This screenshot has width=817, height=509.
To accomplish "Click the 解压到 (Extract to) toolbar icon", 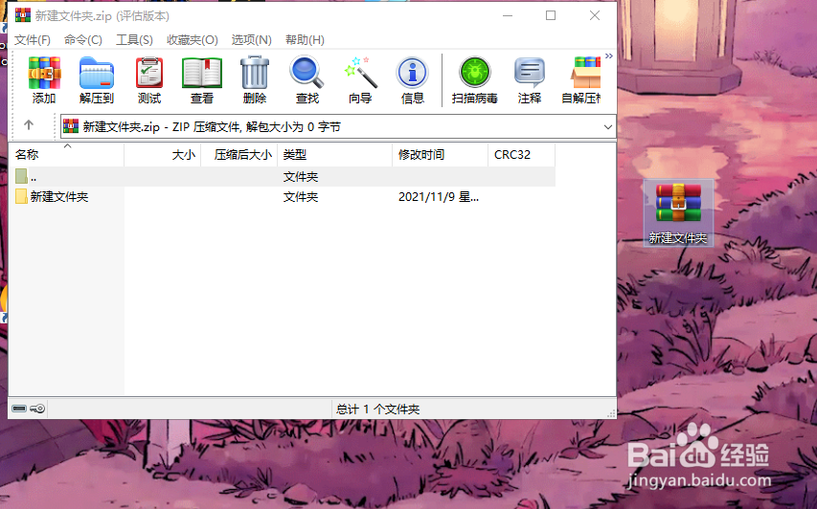I will tap(97, 80).
